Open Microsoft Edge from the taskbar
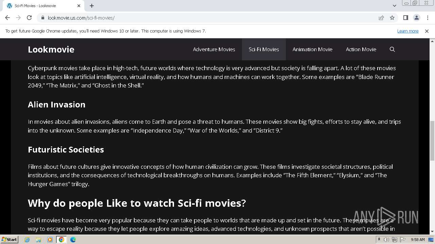435x244 pixels. click(73, 240)
